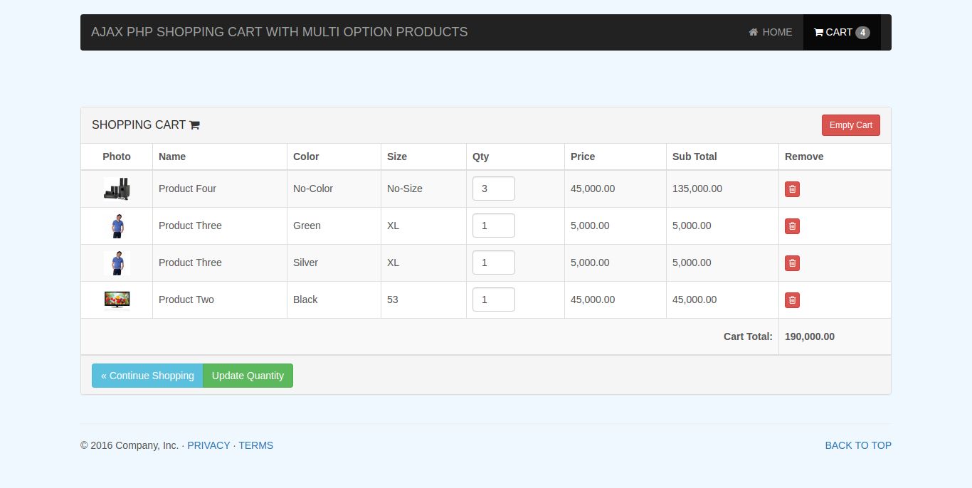Click trash icon for silver Product Three

pyautogui.click(x=792, y=263)
